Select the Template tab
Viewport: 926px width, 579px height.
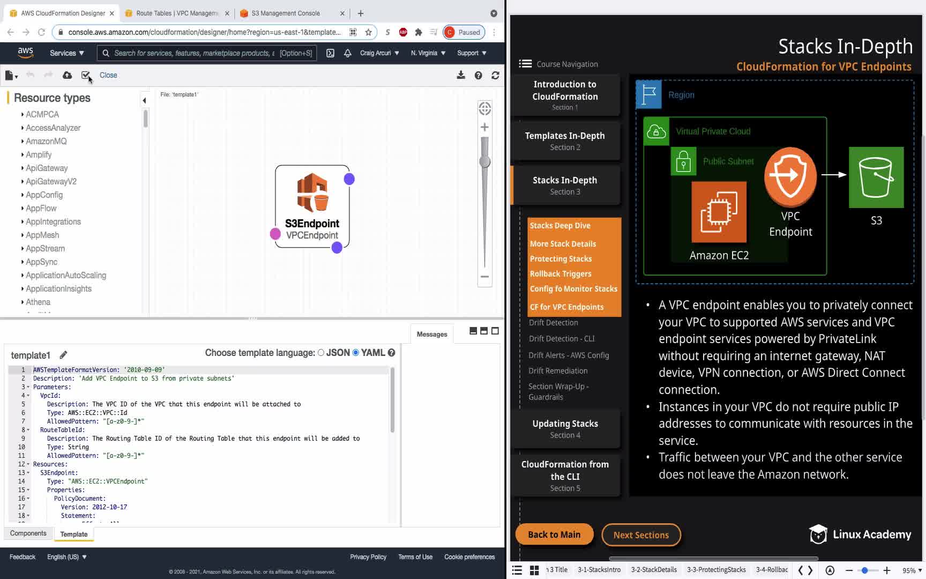74,534
